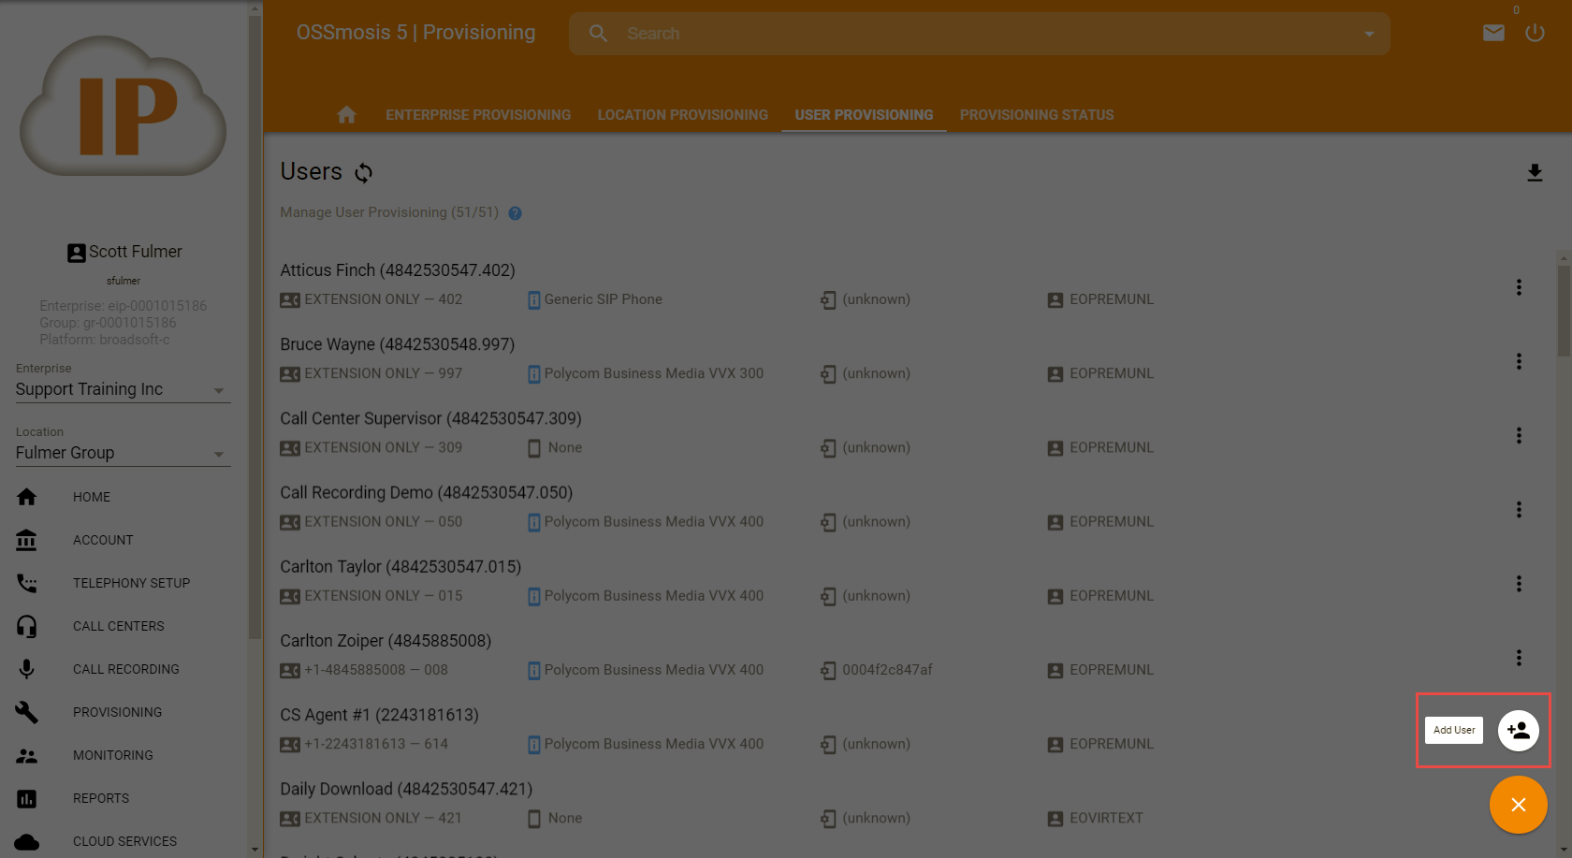Open the search bar dropdown arrow
The height and width of the screenshot is (858, 1572).
pos(1369,35)
